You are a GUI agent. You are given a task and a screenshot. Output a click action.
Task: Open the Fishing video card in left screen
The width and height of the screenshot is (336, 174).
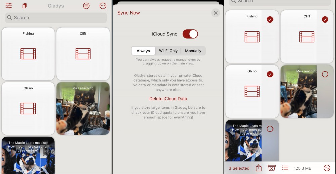(x=28, y=53)
